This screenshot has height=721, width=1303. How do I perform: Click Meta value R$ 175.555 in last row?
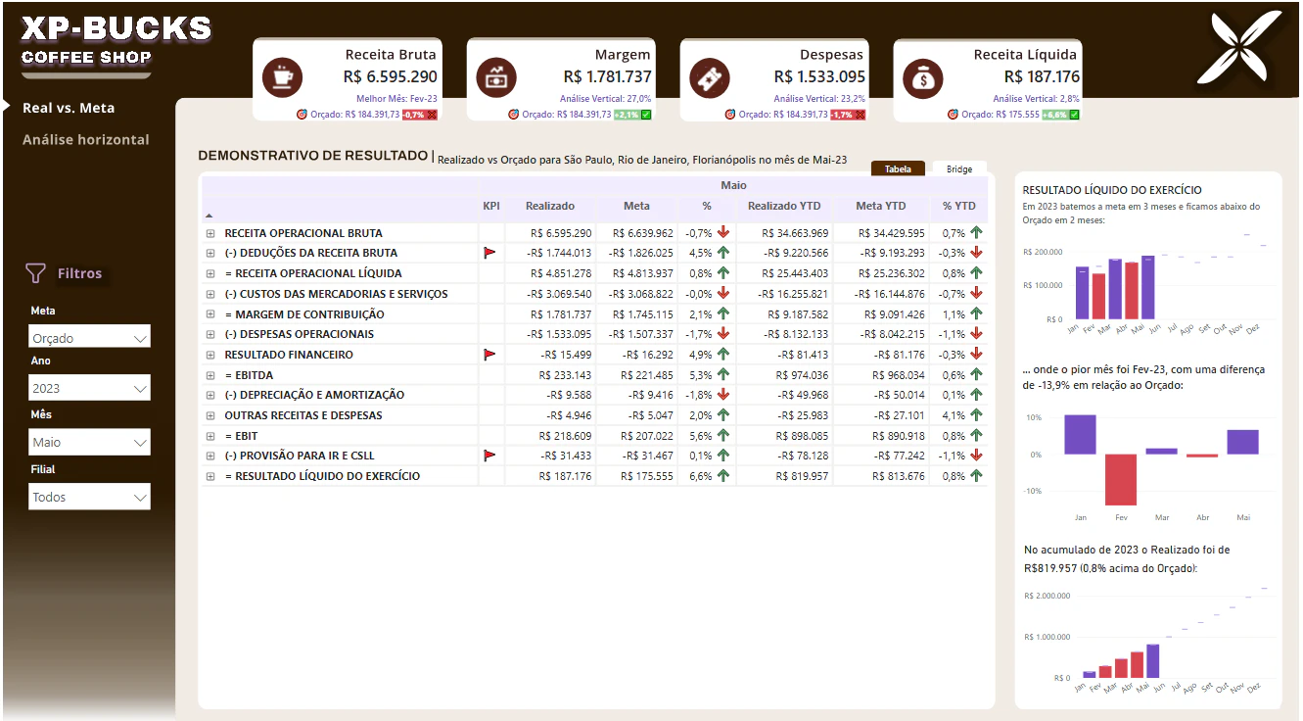pyautogui.click(x=647, y=476)
